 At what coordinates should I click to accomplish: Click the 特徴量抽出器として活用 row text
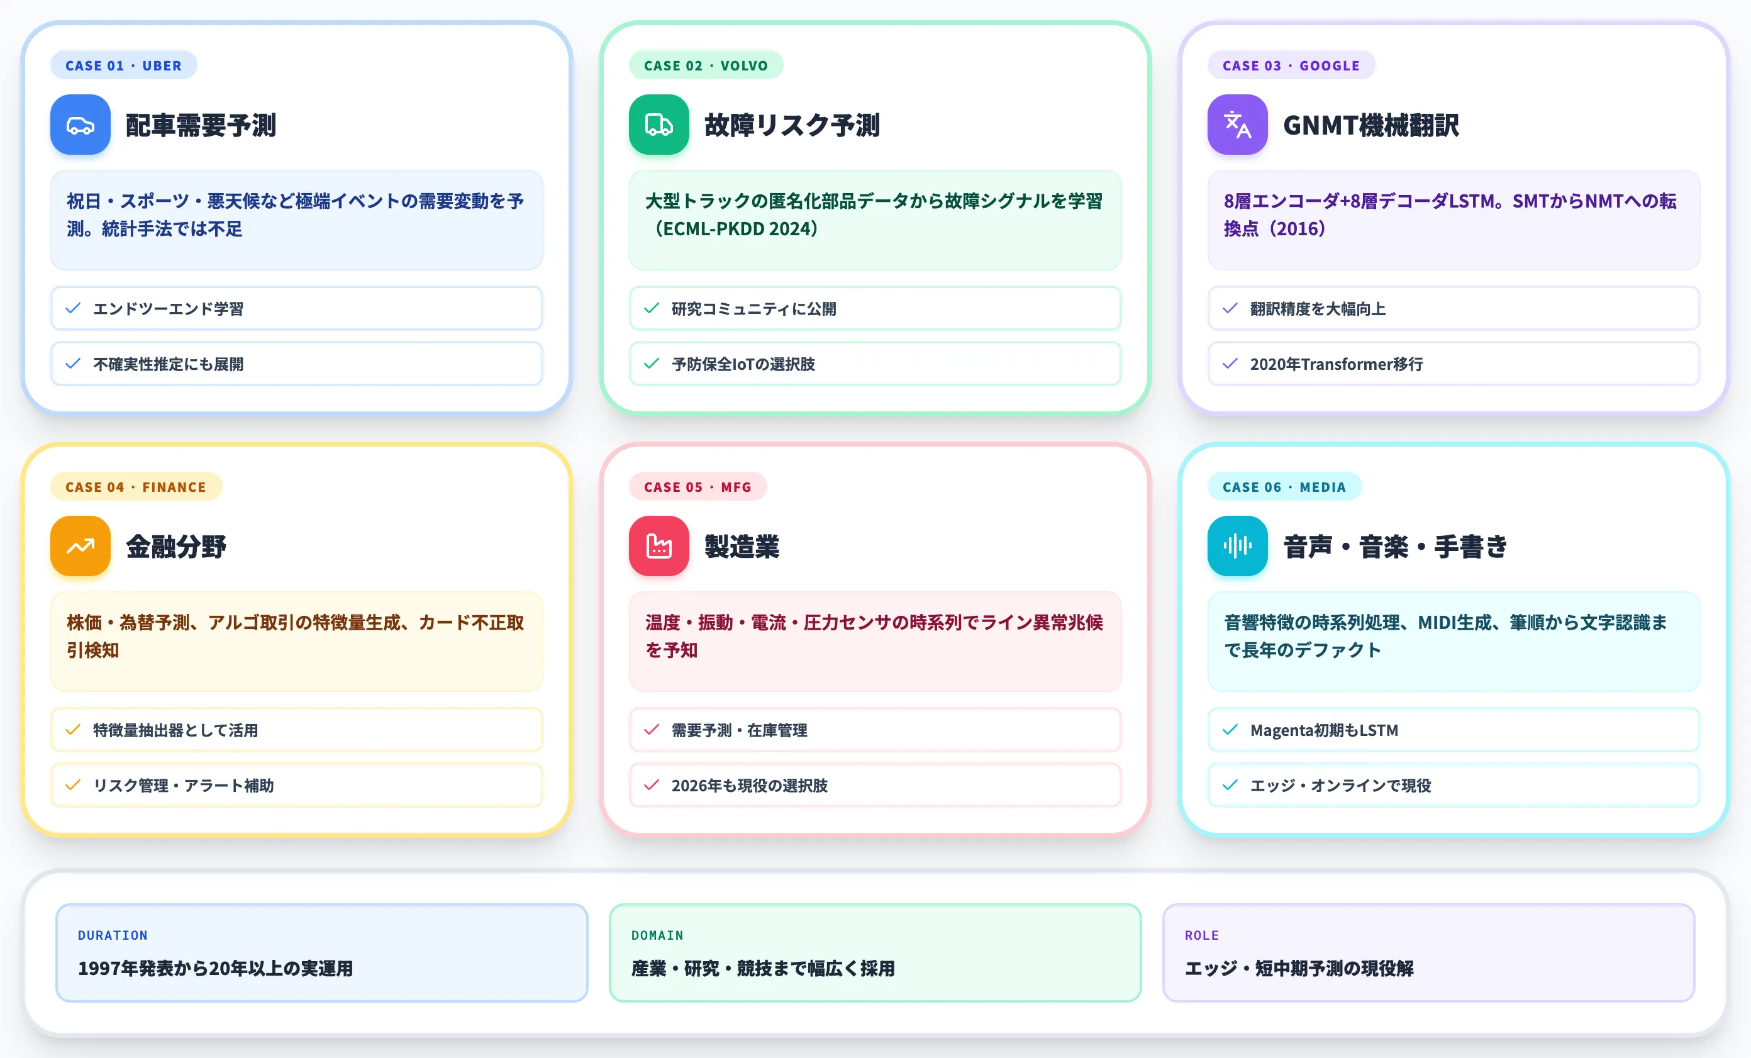175,730
